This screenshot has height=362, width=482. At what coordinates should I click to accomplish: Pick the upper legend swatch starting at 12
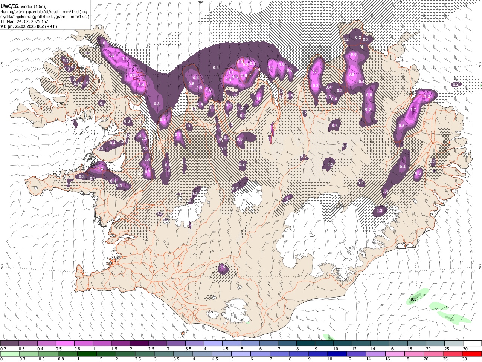[361, 344]
